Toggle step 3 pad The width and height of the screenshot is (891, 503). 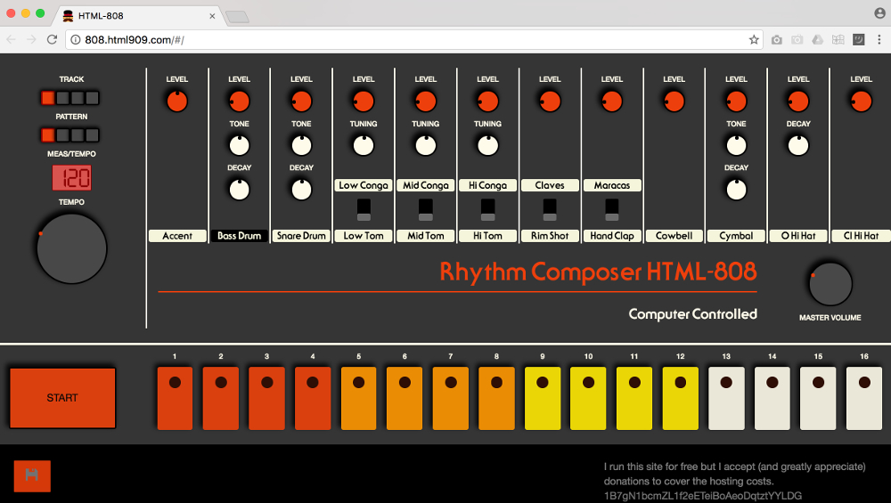coord(266,398)
